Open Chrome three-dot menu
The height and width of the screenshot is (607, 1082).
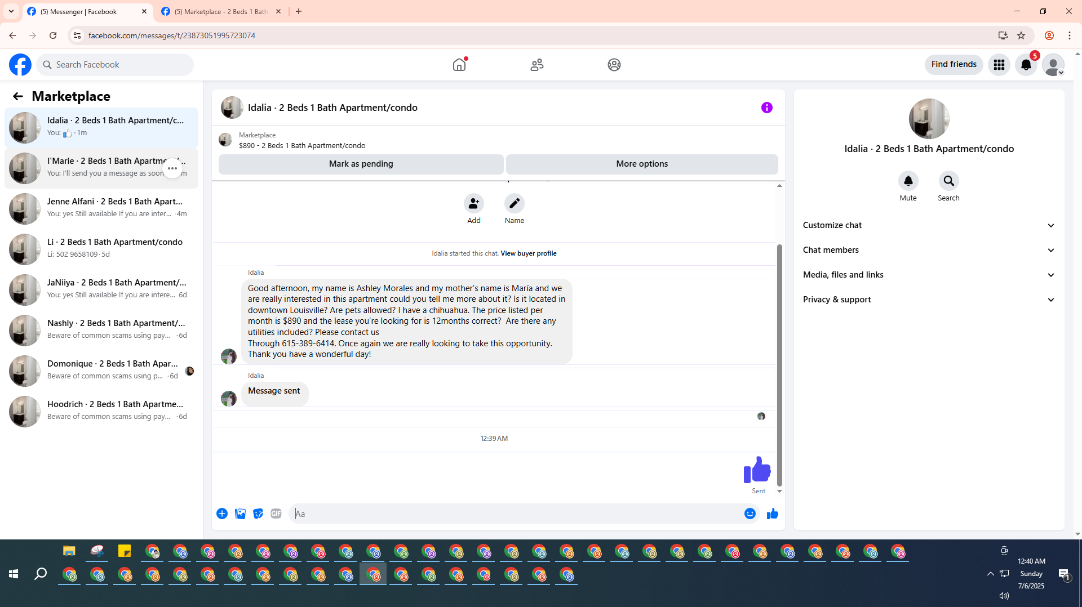(x=1070, y=35)
